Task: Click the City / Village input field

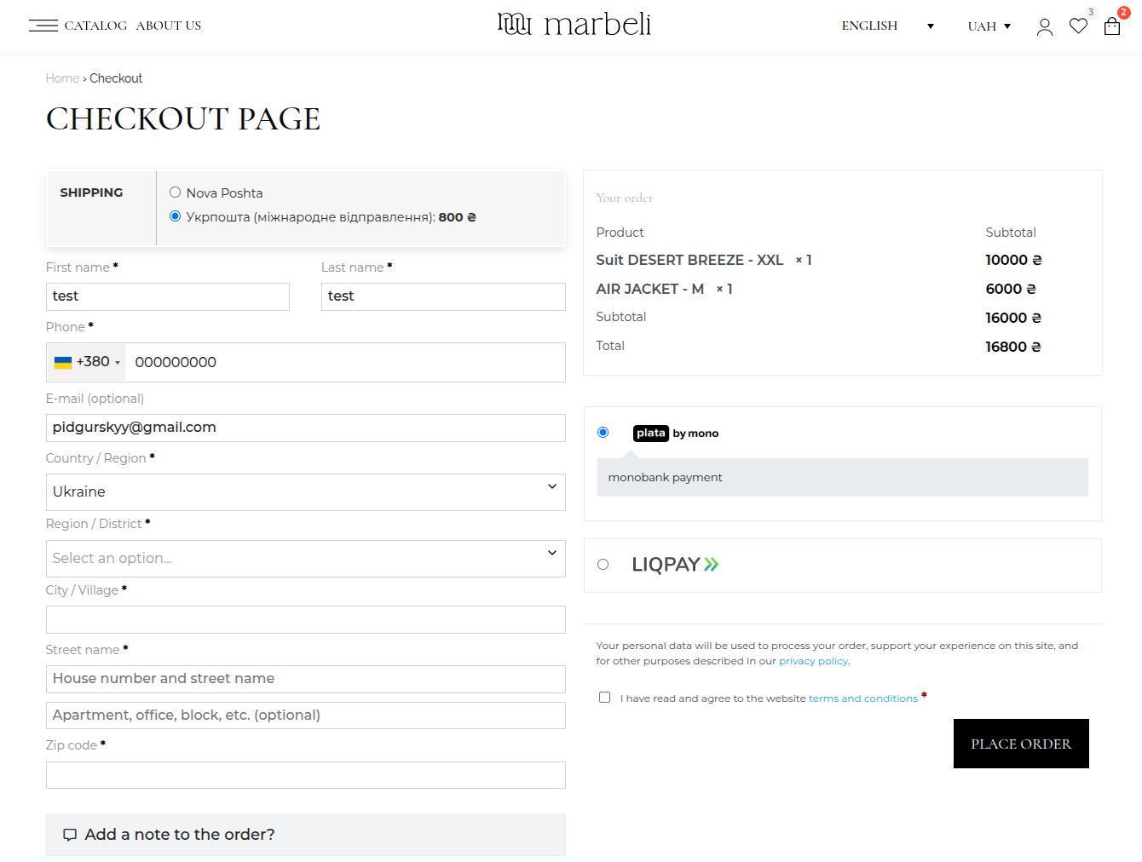Action: click(305, 620)
